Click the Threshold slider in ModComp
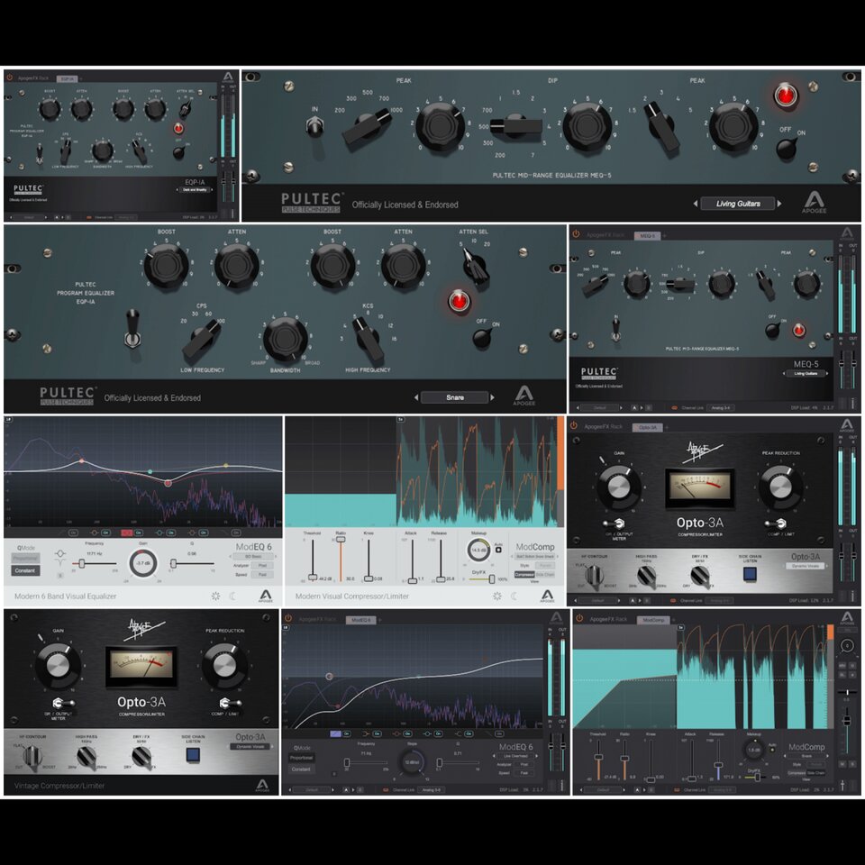This screenshot has width=865, height=865. [313, 577]
